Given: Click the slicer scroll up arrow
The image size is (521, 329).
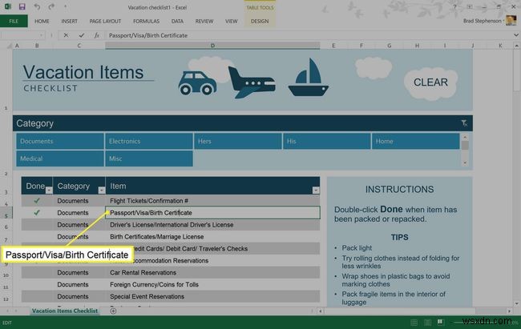Looking at the screenshot, I should (x=465, y=137).
